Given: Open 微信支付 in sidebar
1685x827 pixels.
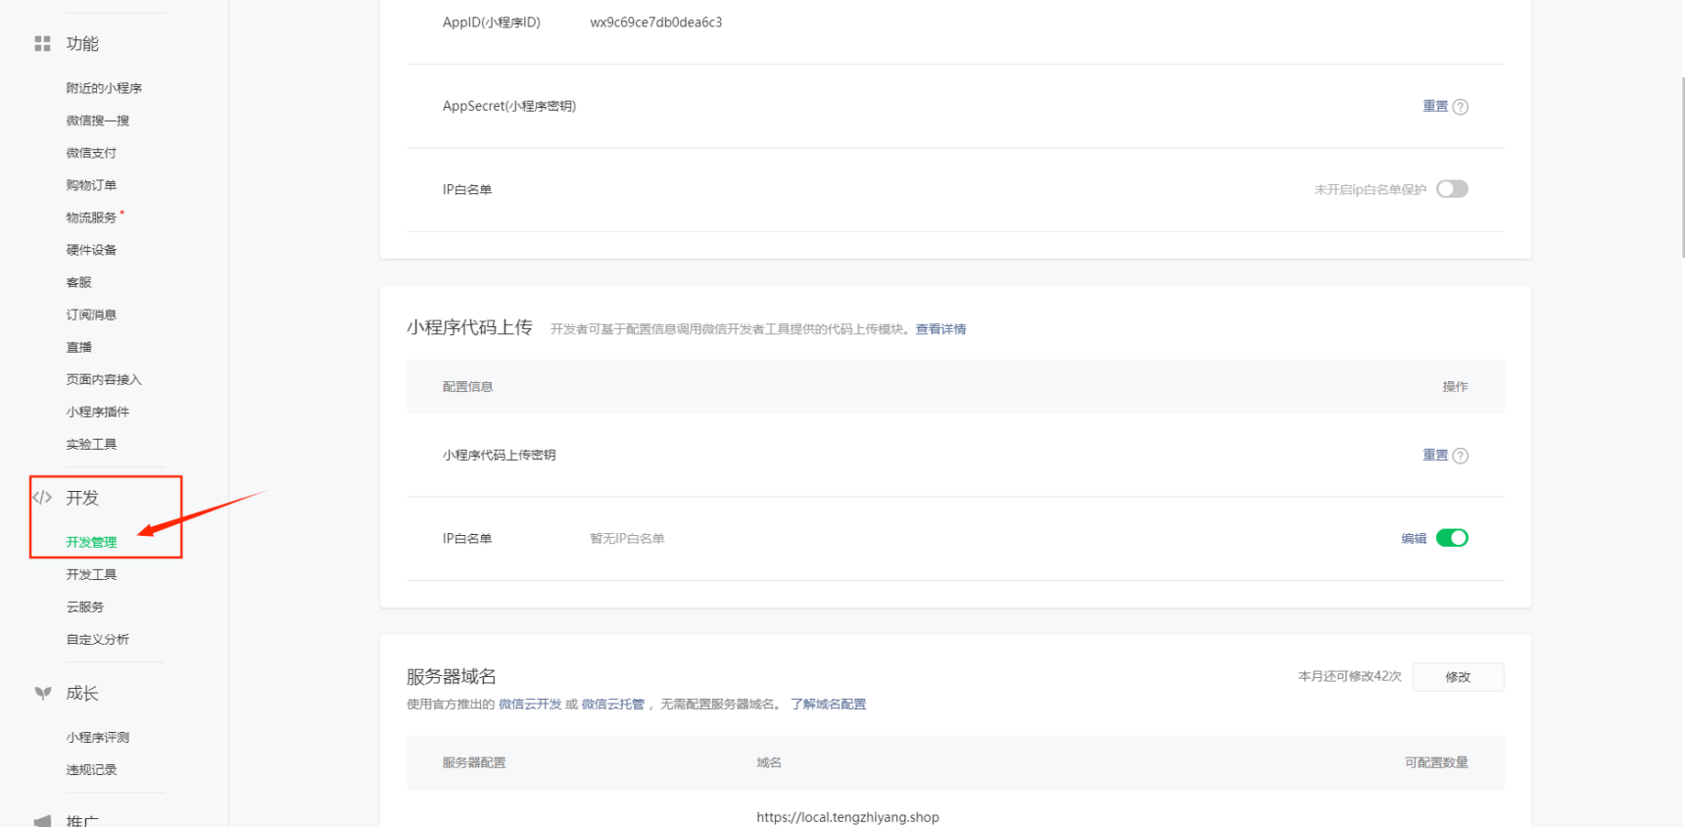Looking at the screenshot, I should pos(91,153).
